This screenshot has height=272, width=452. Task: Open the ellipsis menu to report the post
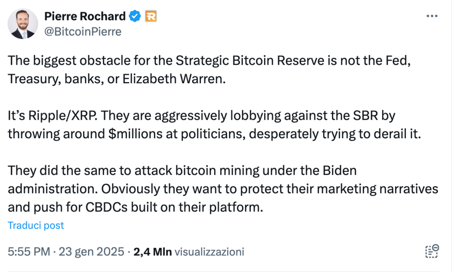click(432, 15)
